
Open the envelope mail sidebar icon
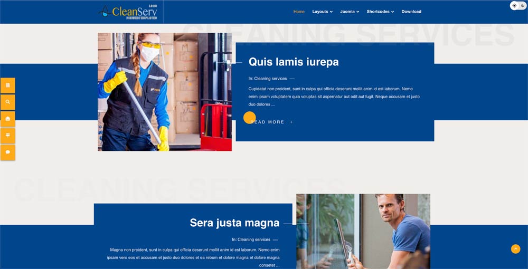click(x=8, y=119)
